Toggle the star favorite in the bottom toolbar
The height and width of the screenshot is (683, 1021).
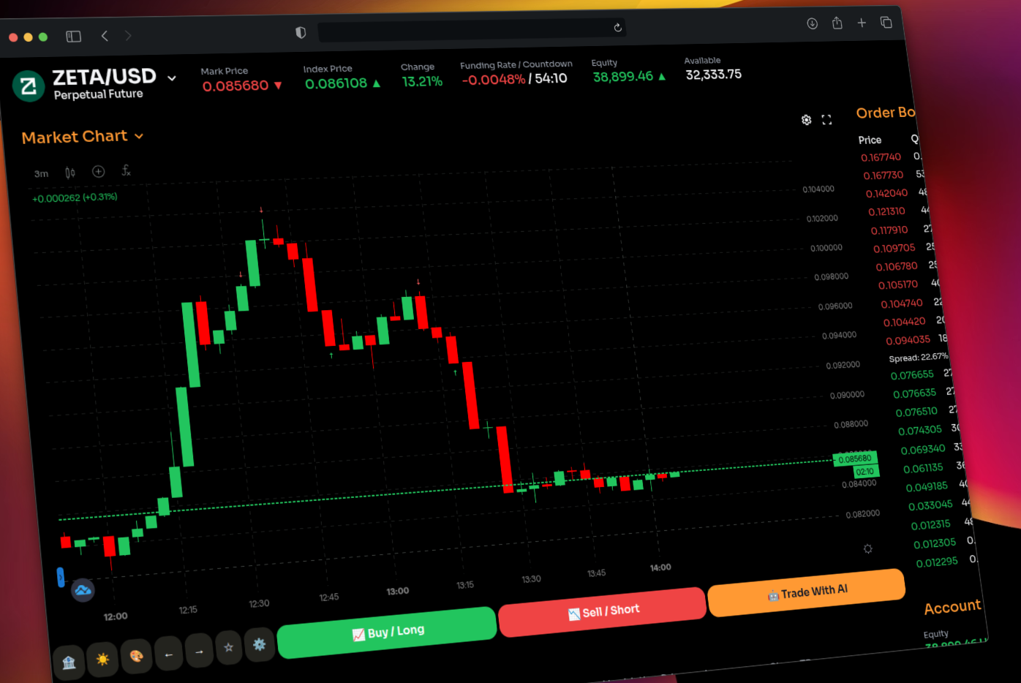click(228, 647)
